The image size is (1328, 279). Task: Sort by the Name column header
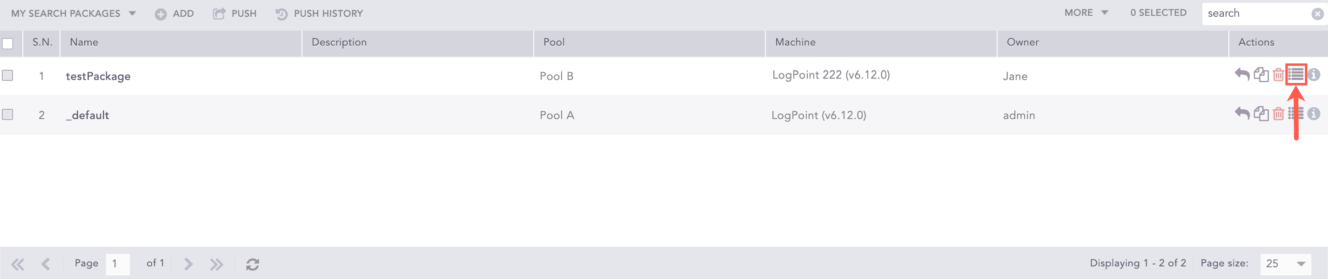[84, 42]
